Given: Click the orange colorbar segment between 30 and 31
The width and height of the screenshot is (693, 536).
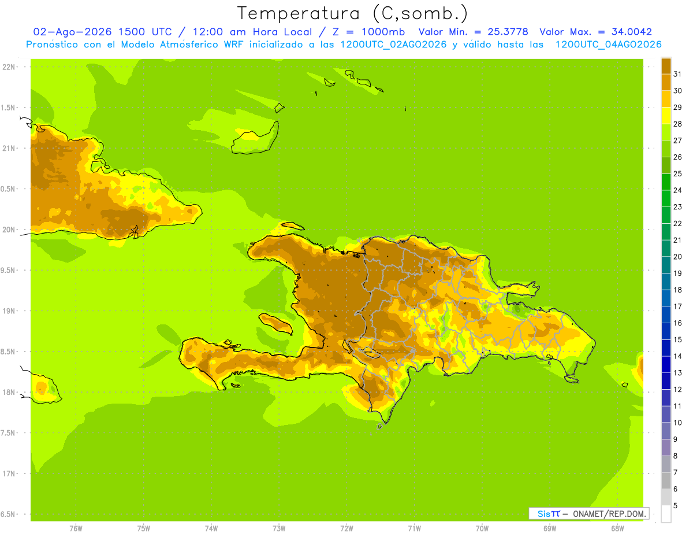Looking at the screenshot, I should point(666,82).
